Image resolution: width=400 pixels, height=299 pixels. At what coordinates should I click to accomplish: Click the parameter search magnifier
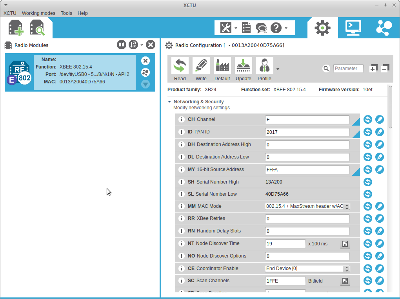tap(326, 68)
